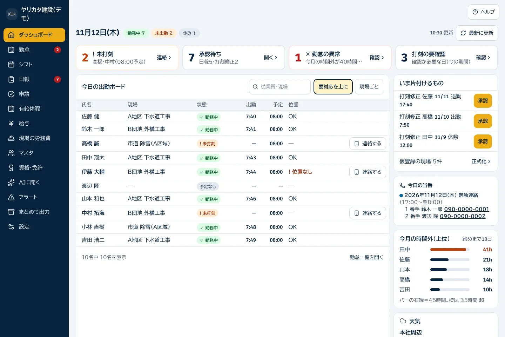Click 吉田 10h overtime bar
This screenshot has width=505, height=337.
click(450, 290)
